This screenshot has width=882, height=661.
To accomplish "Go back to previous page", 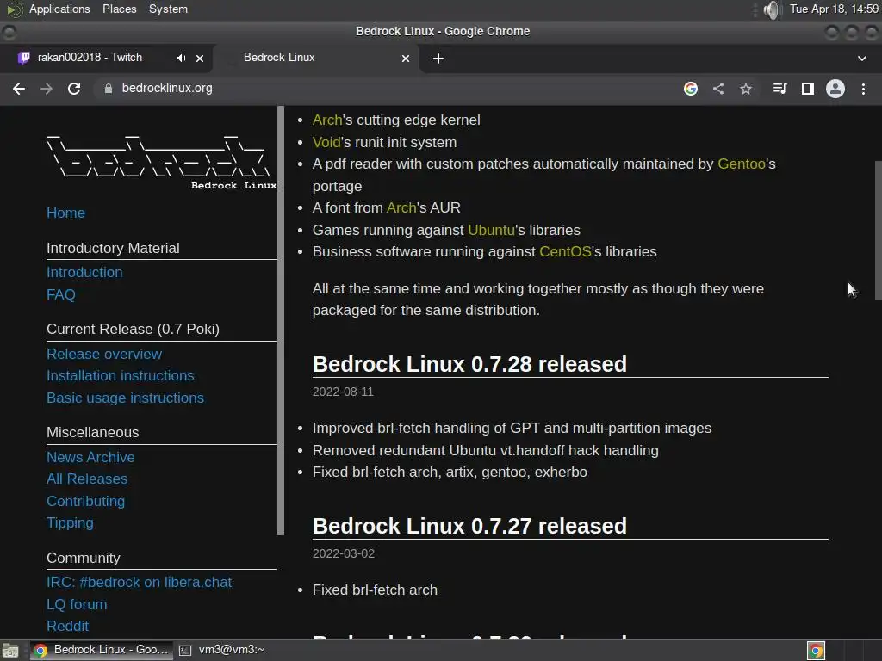I will tap(19, 89).
